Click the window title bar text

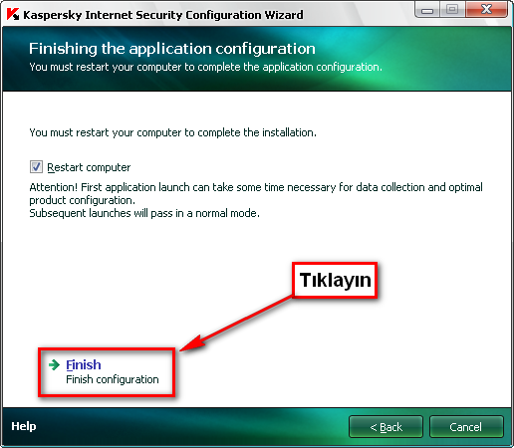(x=163, y=15)
